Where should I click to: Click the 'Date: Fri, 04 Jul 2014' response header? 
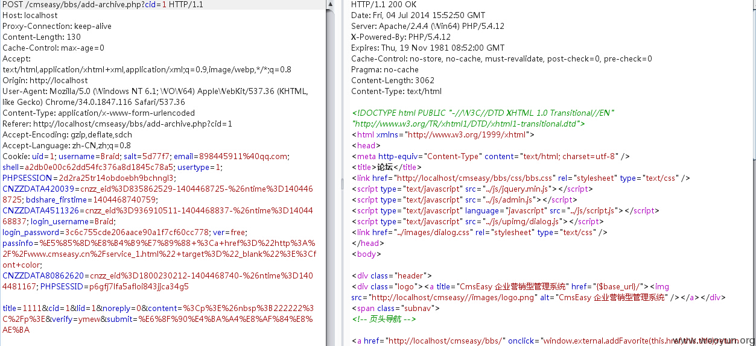[x=418, y=15]
